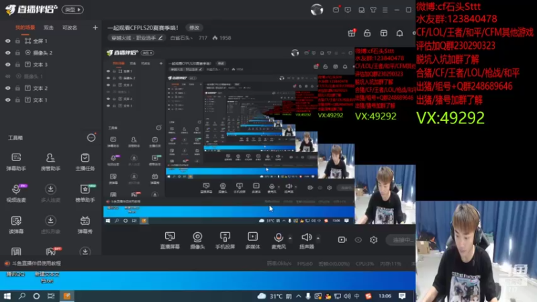Download 多人连麦 tool in main toolbox
The height and width of the screenshot is (302, 537).
tap(50, 193)
